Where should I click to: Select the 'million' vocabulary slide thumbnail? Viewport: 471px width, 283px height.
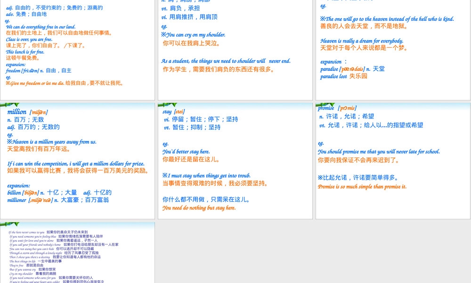point(78,161)
